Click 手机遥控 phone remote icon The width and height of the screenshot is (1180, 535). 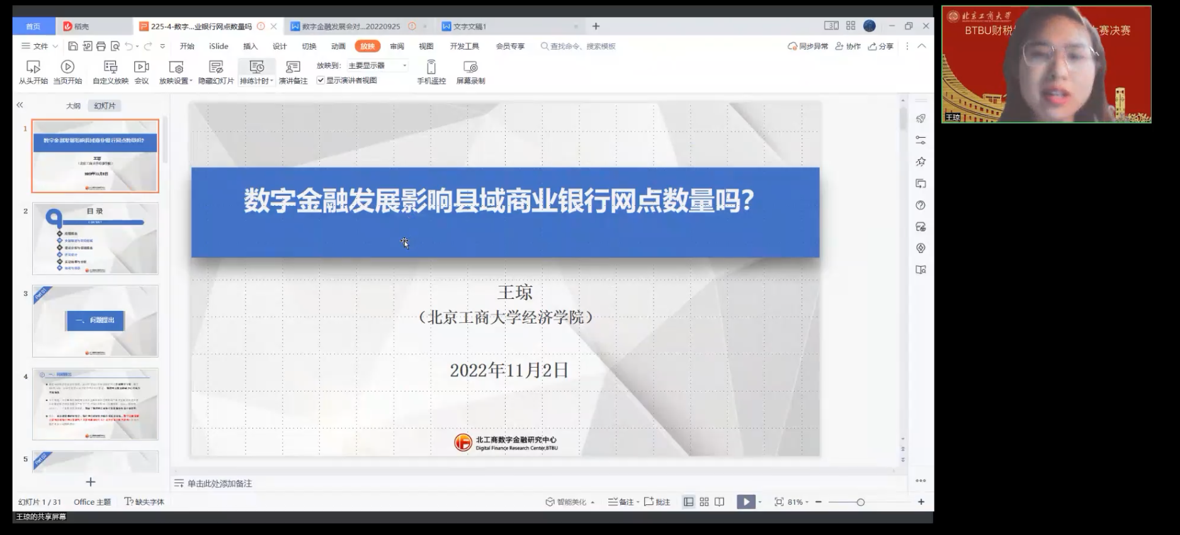point(431,67)
